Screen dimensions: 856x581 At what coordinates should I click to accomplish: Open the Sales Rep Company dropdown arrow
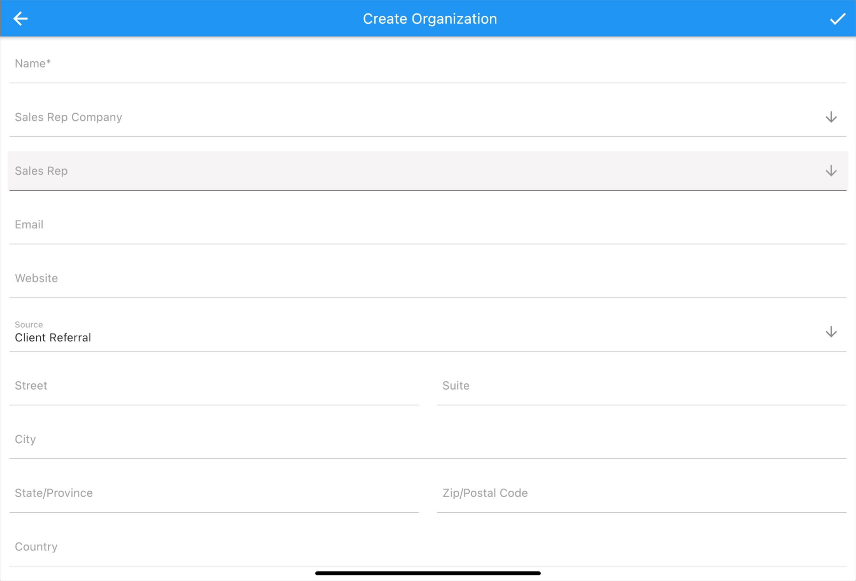831,117
